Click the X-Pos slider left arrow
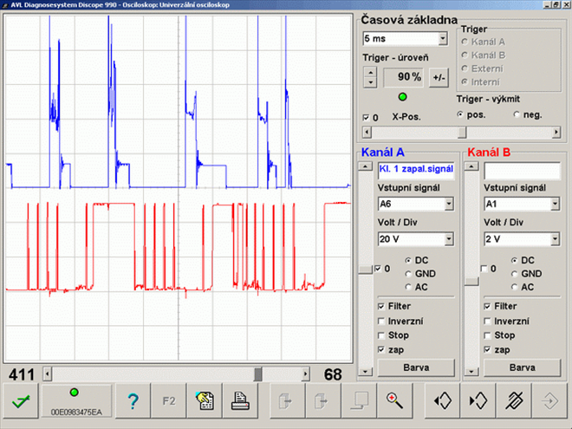 pos(367,132)
